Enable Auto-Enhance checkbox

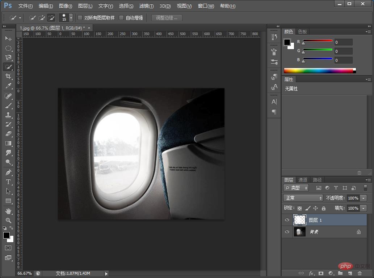[121, 18]
